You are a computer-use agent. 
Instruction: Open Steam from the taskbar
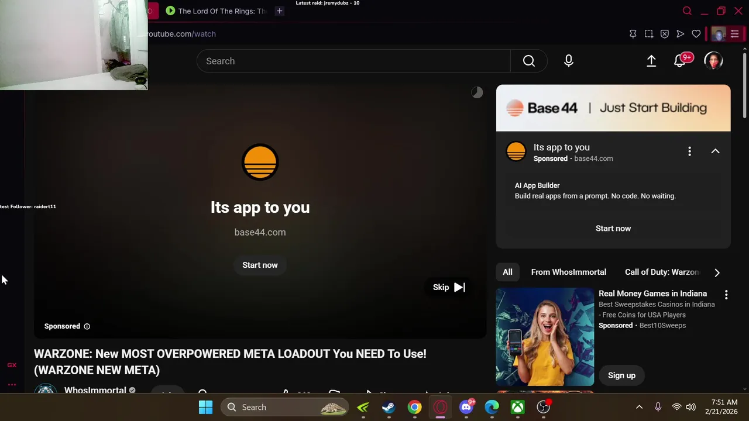coord(389,407)
